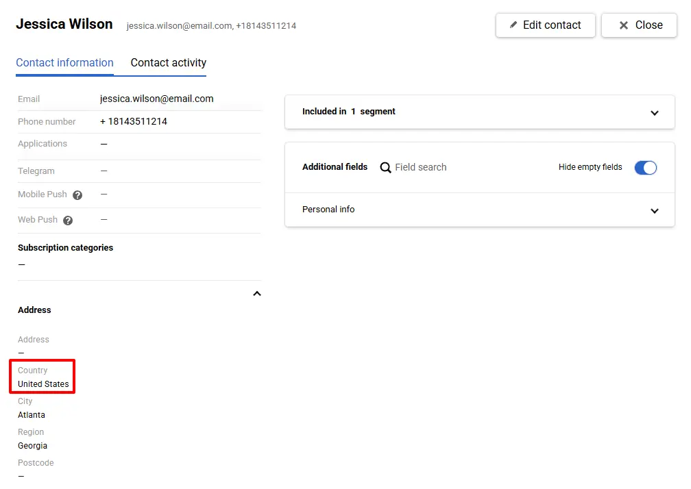
Task: Click the X icon inside the Close button
Action: pos(625,25)
